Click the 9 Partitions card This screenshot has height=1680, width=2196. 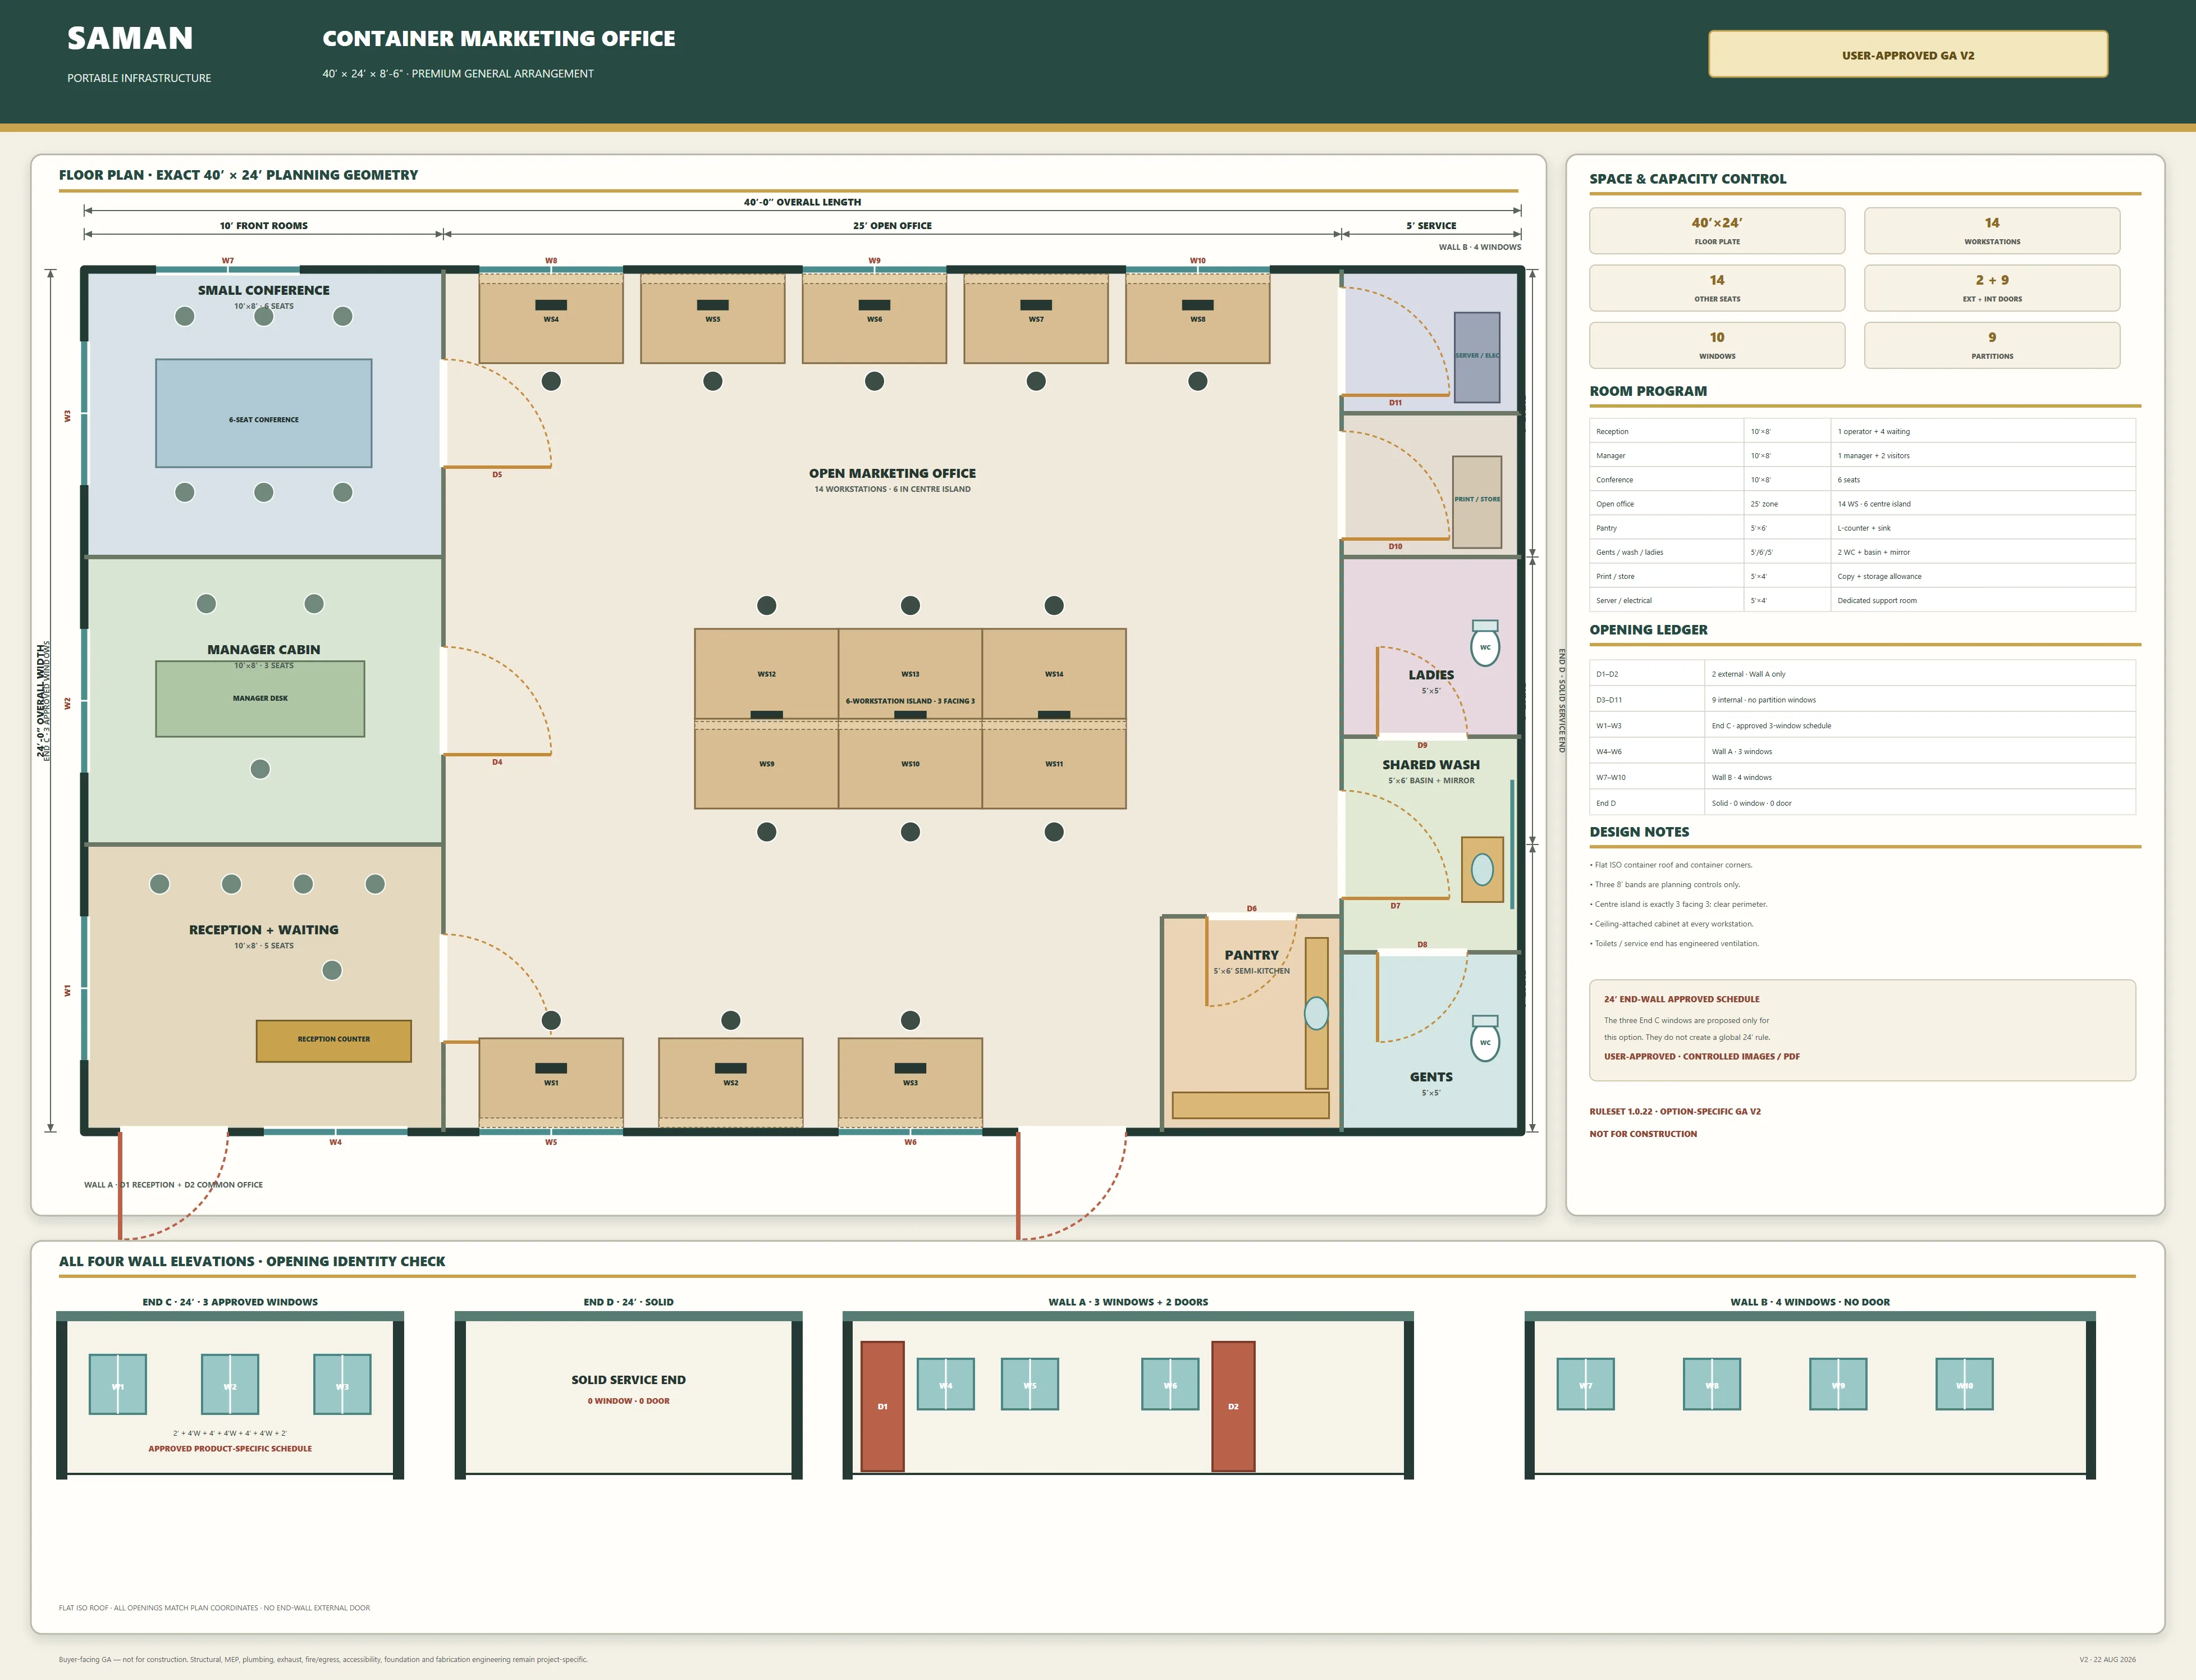(x=1991, y=345)
